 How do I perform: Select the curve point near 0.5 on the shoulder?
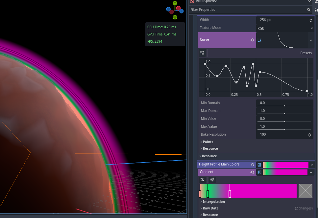point(260,72)
